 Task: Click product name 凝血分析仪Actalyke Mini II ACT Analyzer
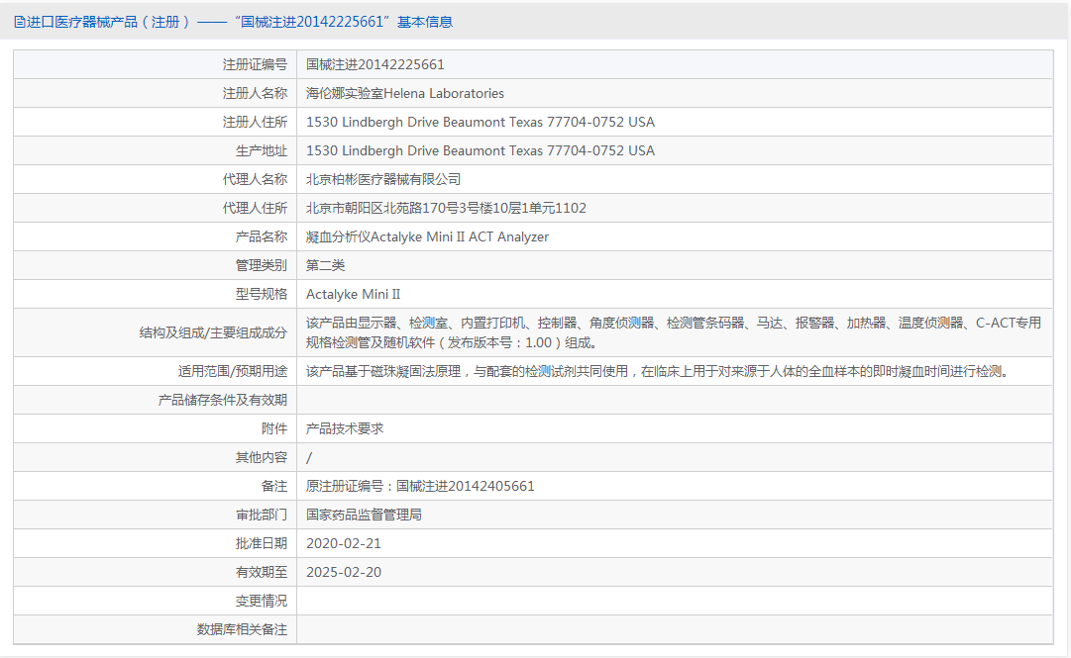coord(428,236)
